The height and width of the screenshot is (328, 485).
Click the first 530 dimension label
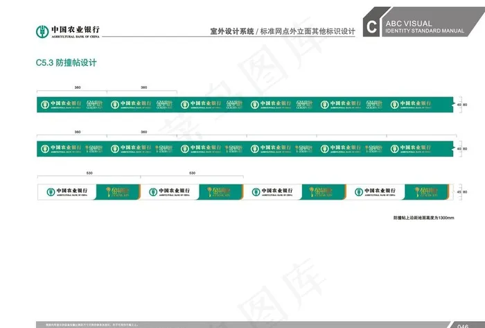pos(89,173)
